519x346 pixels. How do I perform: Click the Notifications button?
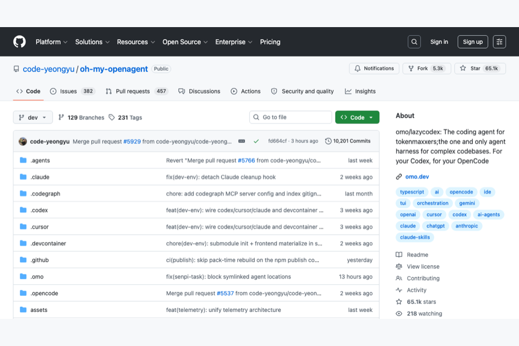[x=374, y=69]
